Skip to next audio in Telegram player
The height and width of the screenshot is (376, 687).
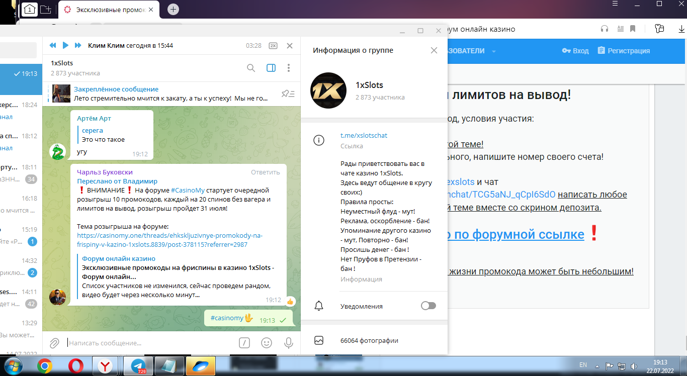click(78, 45)
